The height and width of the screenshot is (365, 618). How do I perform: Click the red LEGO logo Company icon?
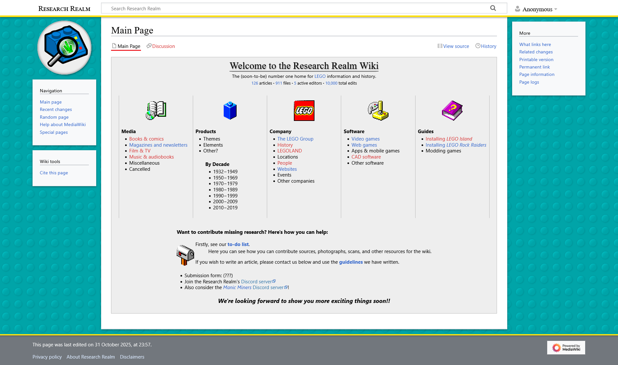(304, 110)
